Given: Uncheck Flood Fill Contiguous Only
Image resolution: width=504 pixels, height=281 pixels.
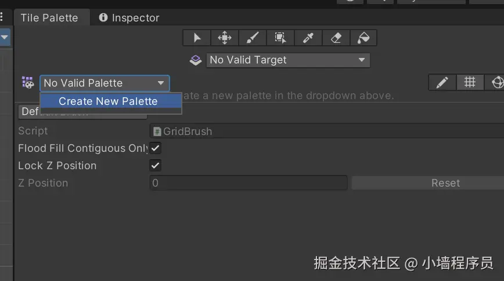Looking at the screenshot, I should click(x=156, y=148).
